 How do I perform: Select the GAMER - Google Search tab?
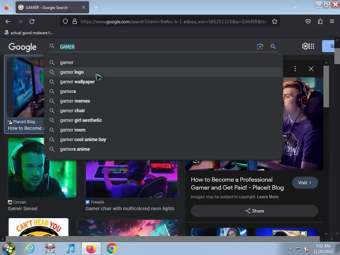pyautogui.click(x=52, y=7)
